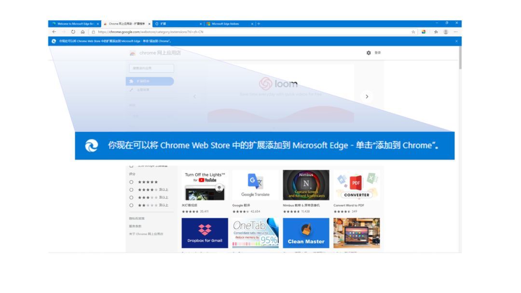Open the Turn Off the Lights extension thumbnail
521x293 pixels.
pos(205,185)
